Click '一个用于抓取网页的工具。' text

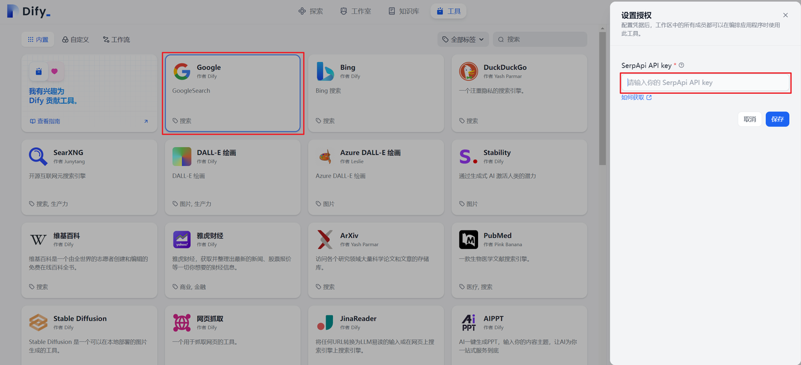(205, 342)
